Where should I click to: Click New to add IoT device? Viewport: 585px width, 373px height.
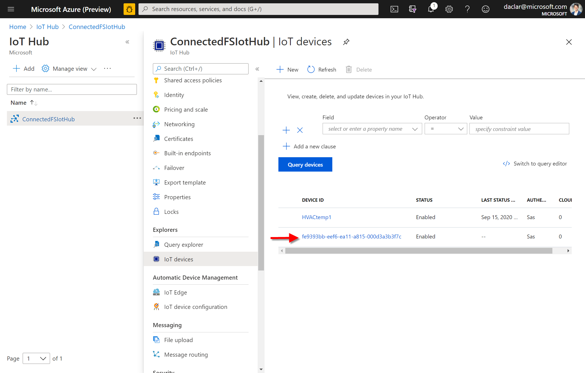click(288, 69)
